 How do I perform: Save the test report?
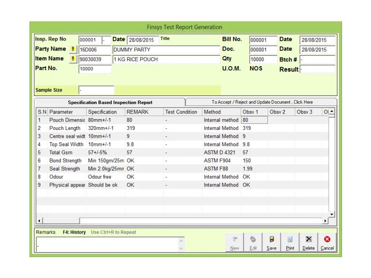pyautogui.click(x=271, y=242)
